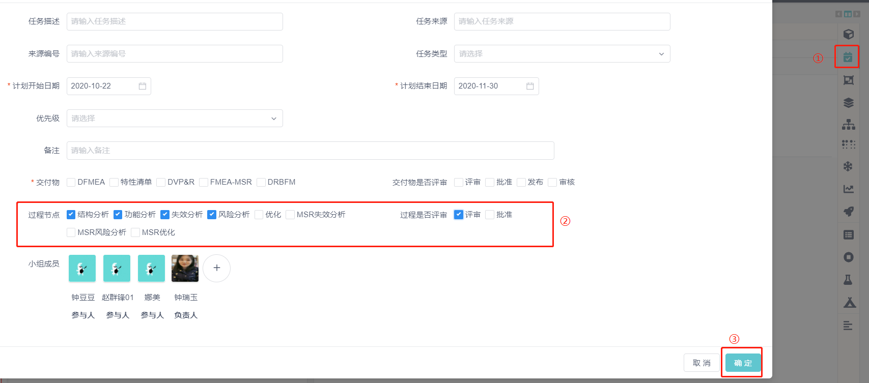Click the dotted matrix grid icon
This screenshot has width=869, height=383.
[x=848, y=144]
